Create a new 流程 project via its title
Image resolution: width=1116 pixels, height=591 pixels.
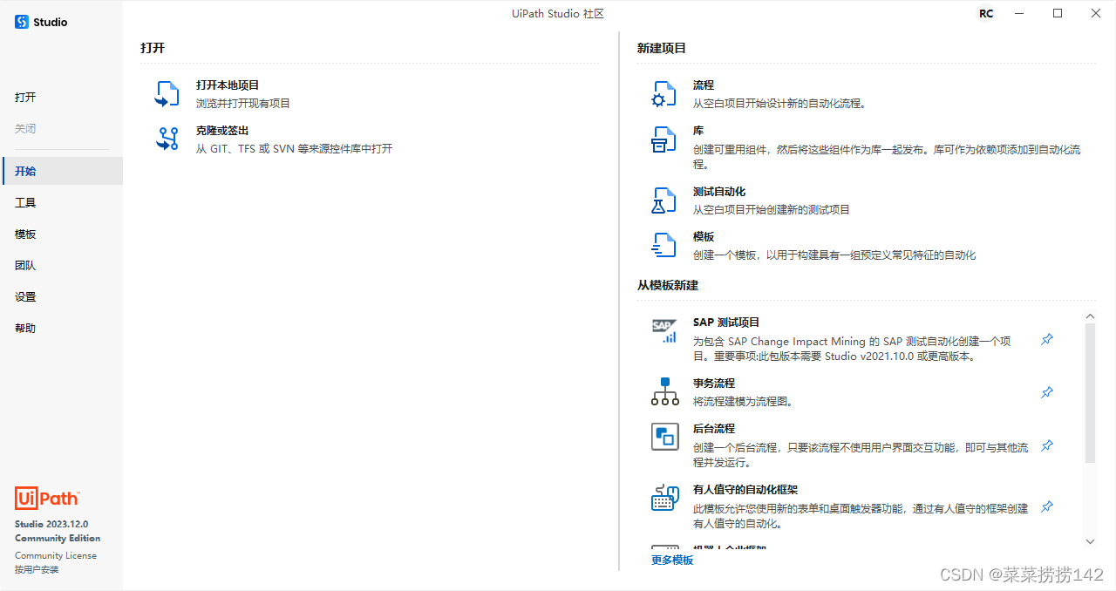point(704,85)
